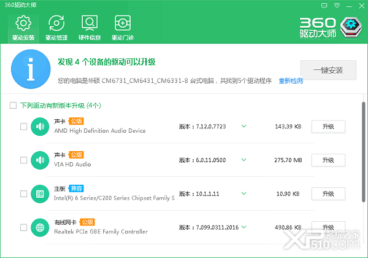Open the 驱动门诊 first-aid icon tab
The height and width of the screenshot is (258, 368).
tap(123, 28)
